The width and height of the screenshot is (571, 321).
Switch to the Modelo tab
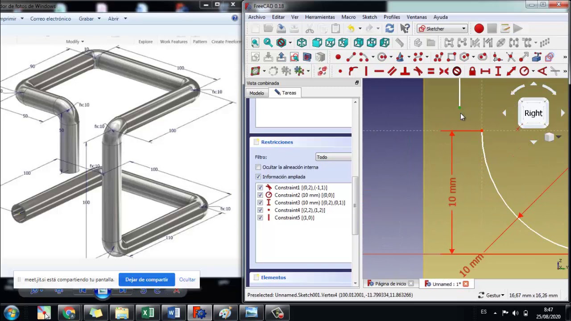coord(257,93)
